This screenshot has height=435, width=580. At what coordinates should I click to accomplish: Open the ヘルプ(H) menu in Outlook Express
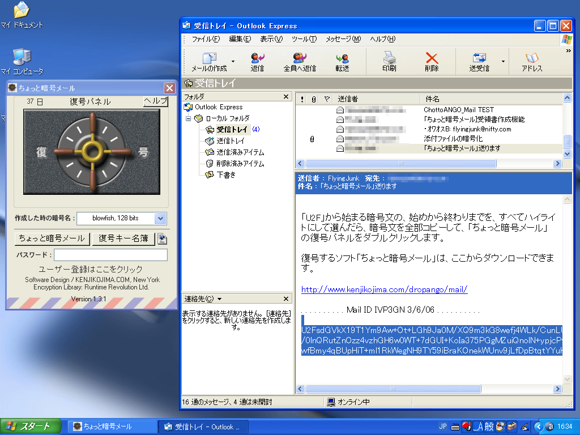tap(382, 39)
